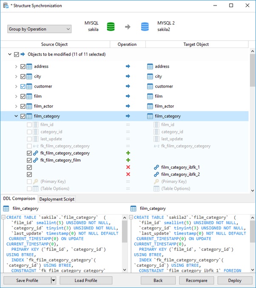
Task: Click the target customer table icon
Action: (150, 86)
